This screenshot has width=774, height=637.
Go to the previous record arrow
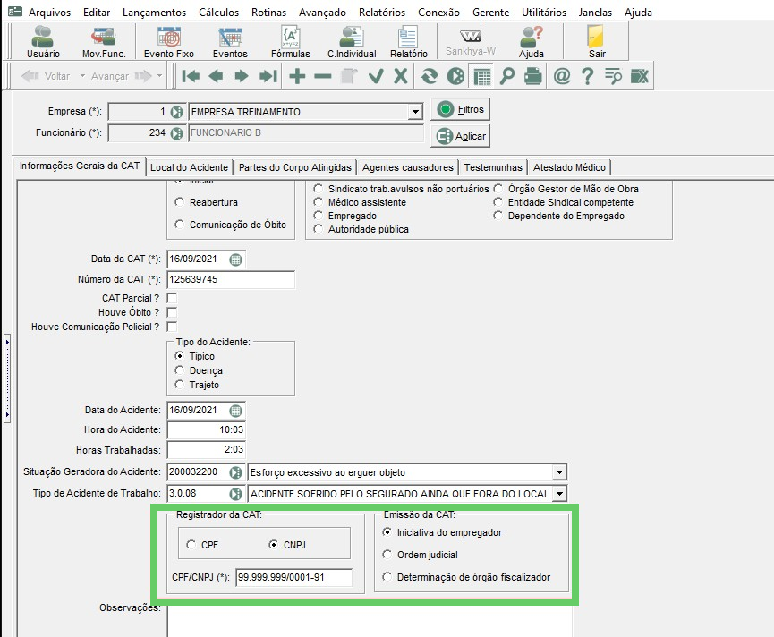216,76
